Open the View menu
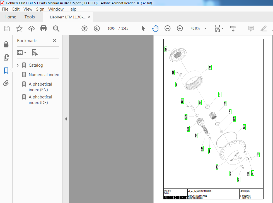Screen dimensions: 273x203 coord(28,9)
